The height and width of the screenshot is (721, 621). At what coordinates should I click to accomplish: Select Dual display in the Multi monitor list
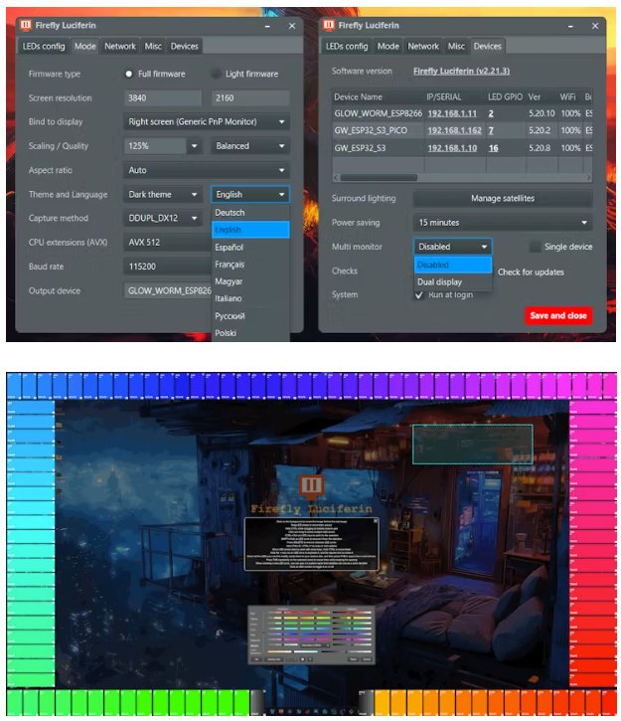click(439, 282)
